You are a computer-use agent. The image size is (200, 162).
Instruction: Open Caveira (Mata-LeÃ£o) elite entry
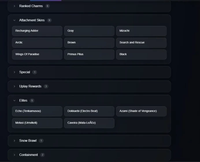click(x=89, y=123)
